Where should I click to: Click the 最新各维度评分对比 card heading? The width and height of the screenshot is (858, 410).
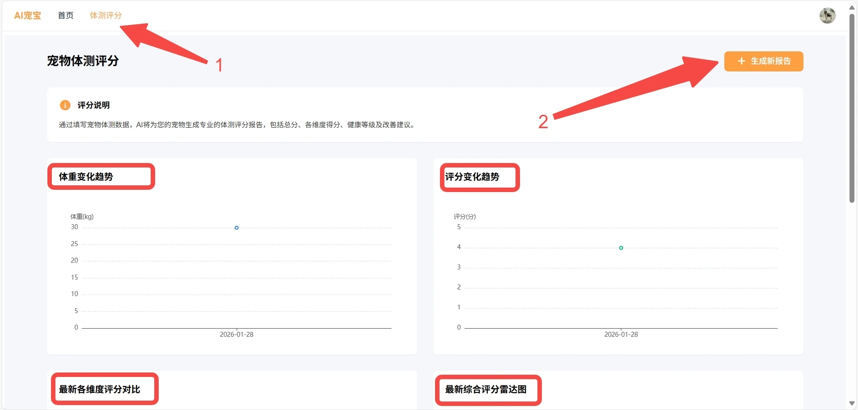point(99,389)
